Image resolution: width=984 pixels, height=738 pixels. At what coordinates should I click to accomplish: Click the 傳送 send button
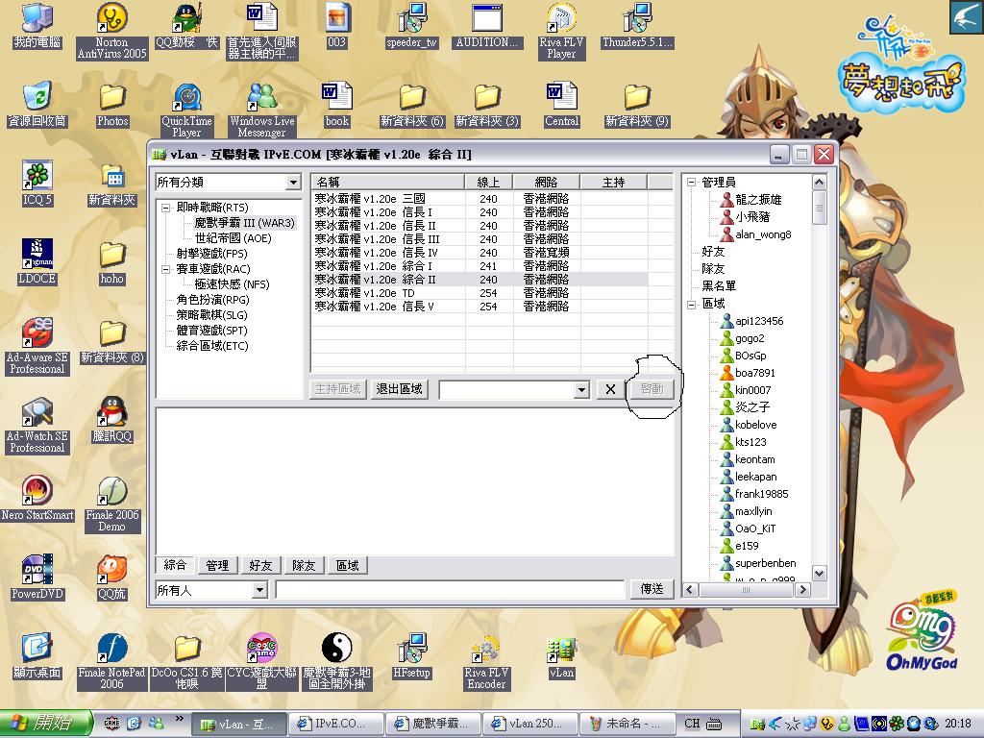click(652, 589)
